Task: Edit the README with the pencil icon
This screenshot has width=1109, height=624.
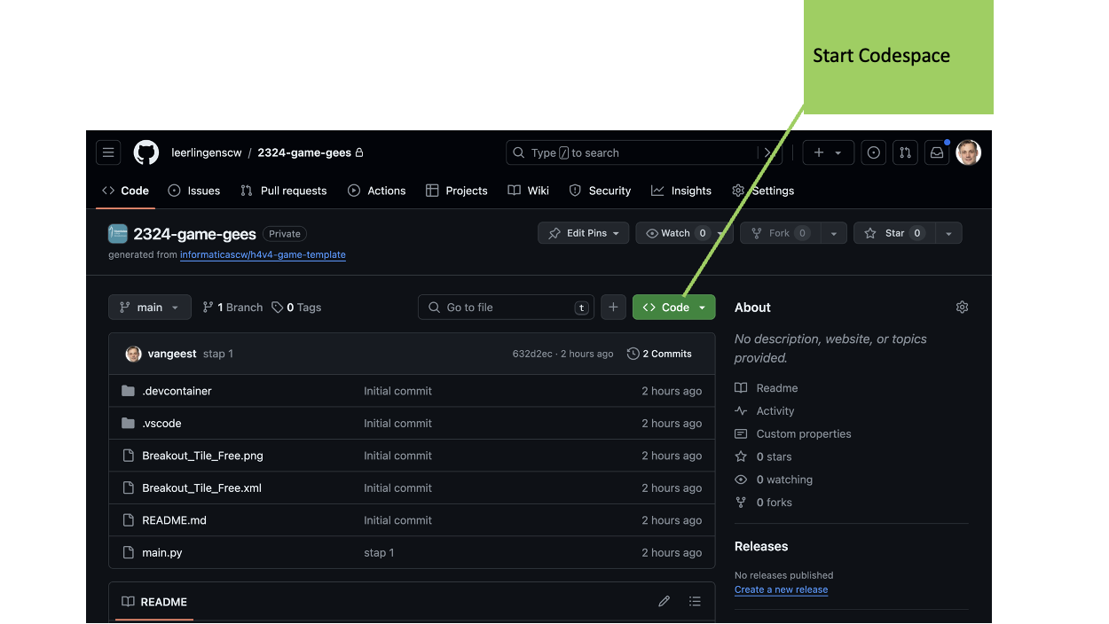Action: pos(664,601)
